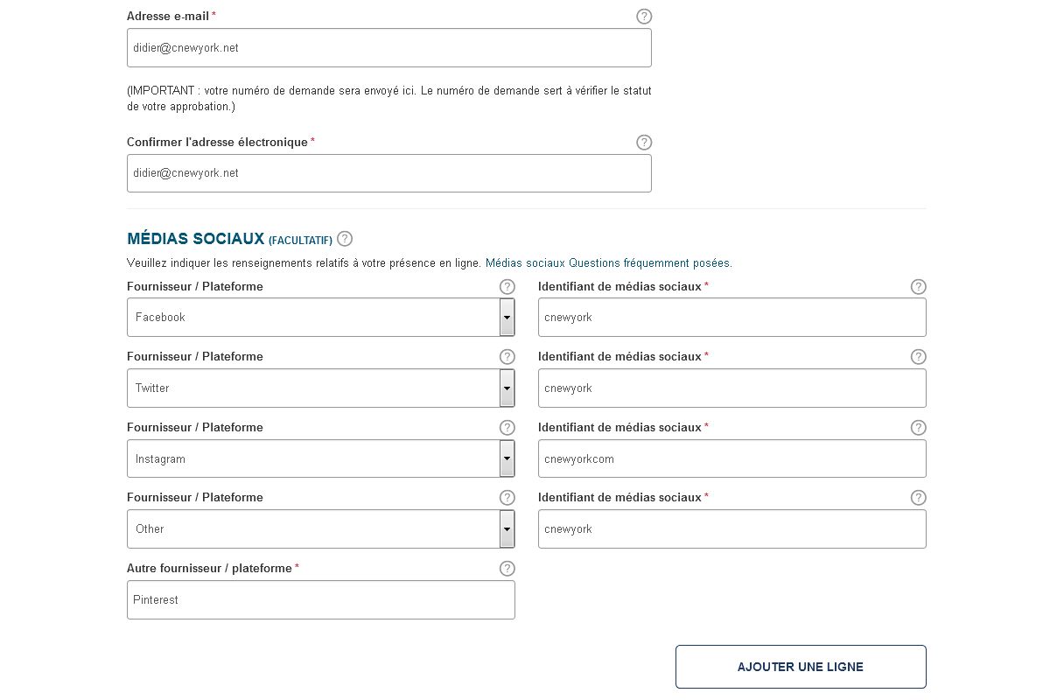Click the Pinterest other platform text field
This screenshot has height=700, width=1050.
[320, 600]
